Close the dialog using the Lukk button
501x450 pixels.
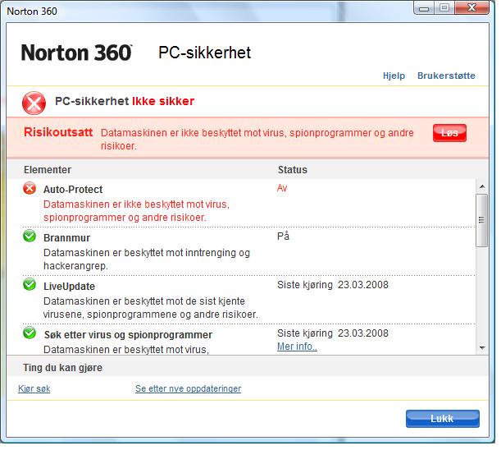443,419
